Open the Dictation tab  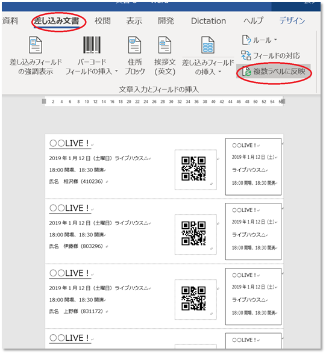tap(208, 21)
